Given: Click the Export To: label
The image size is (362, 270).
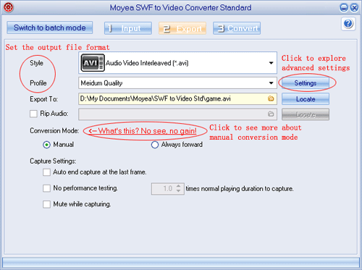Looking at the screenshot, I should point(43,99).
